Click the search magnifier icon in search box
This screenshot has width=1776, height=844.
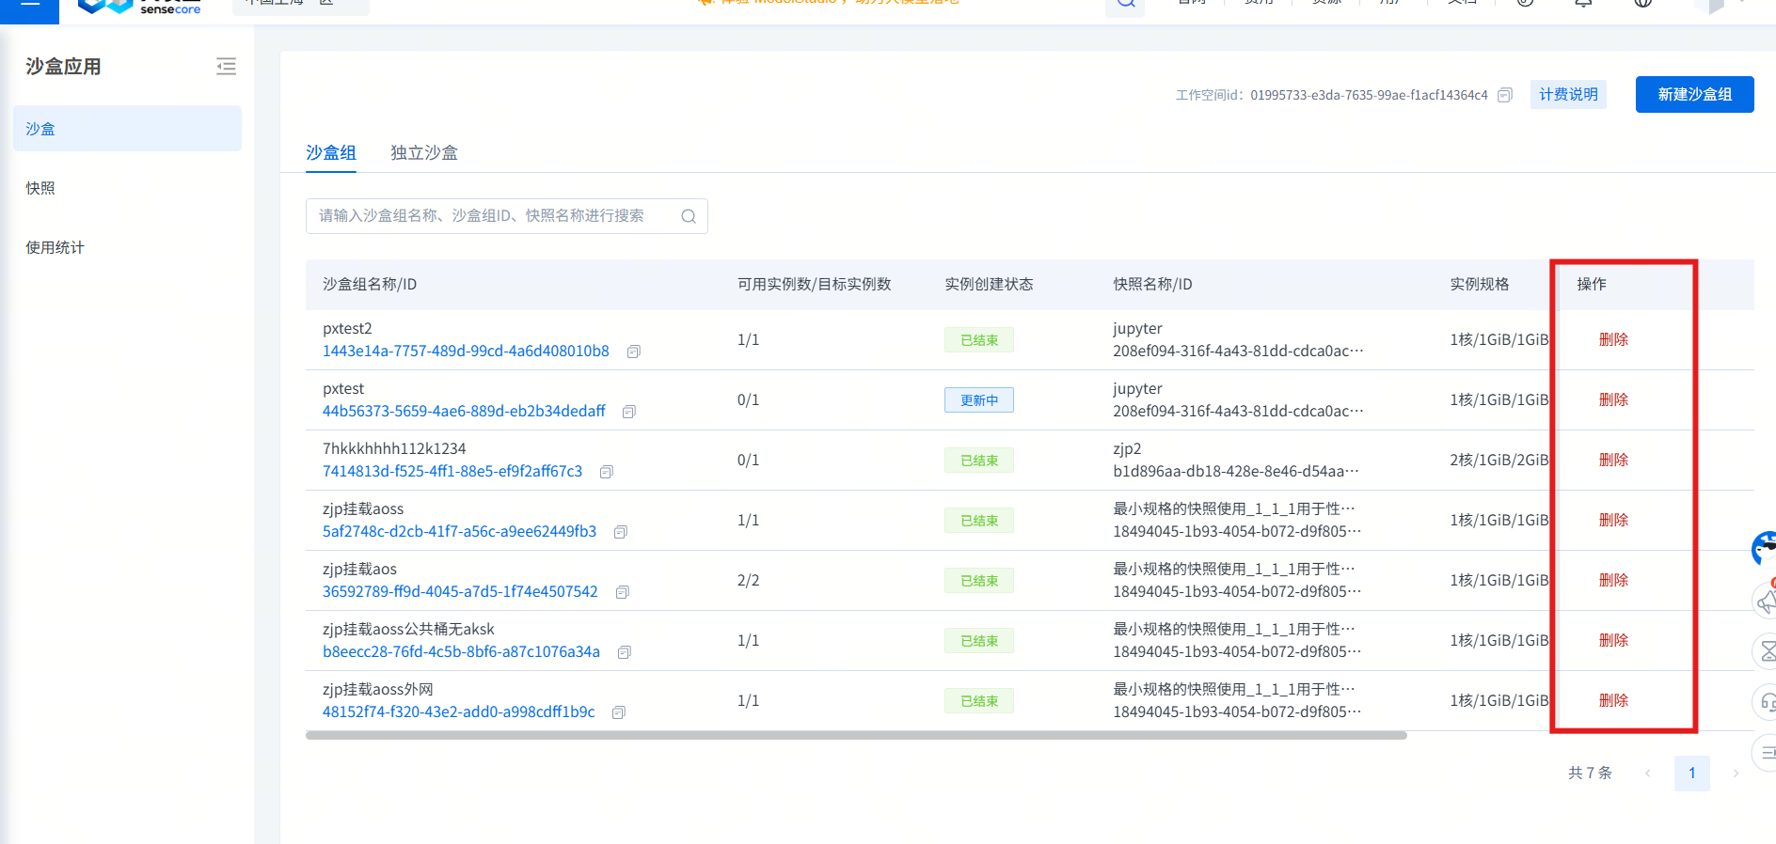point(689,216)
